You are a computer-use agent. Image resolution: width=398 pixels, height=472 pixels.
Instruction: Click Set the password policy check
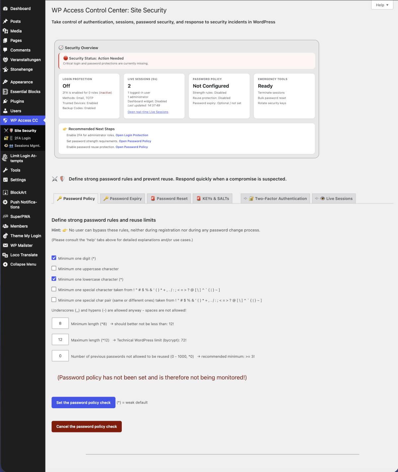(x=83, y=403)
